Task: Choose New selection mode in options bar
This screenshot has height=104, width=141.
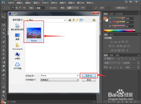Action: [13, 8]
